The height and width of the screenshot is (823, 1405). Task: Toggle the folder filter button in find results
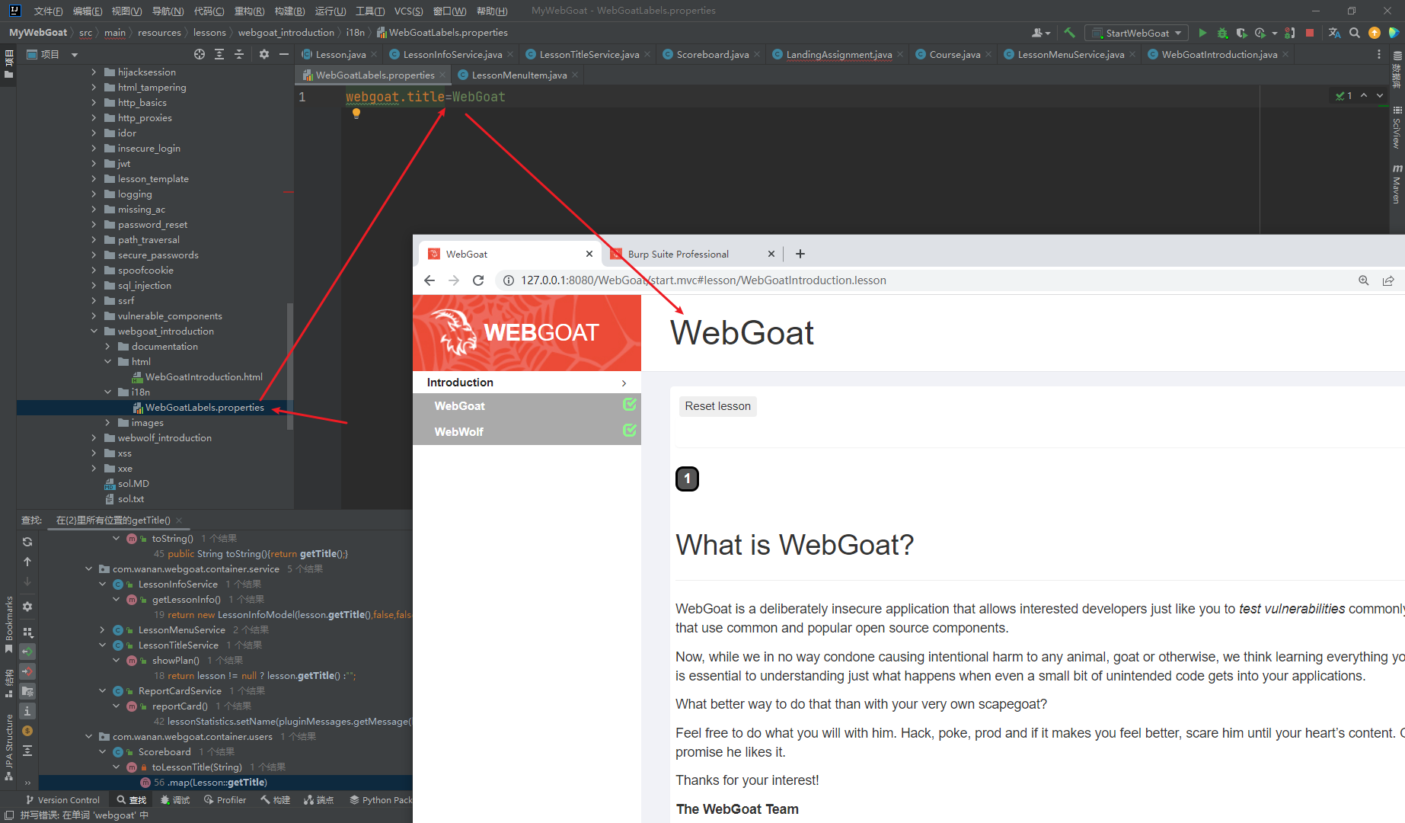coord(27,691)
